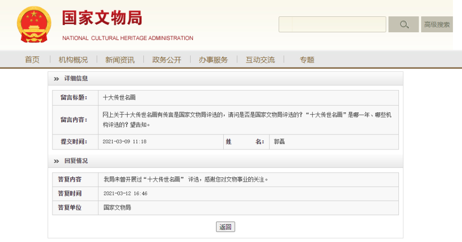This screenshot has width=462, height=242.
Task: Open the 互动交流 menu item
Action: 260,60
